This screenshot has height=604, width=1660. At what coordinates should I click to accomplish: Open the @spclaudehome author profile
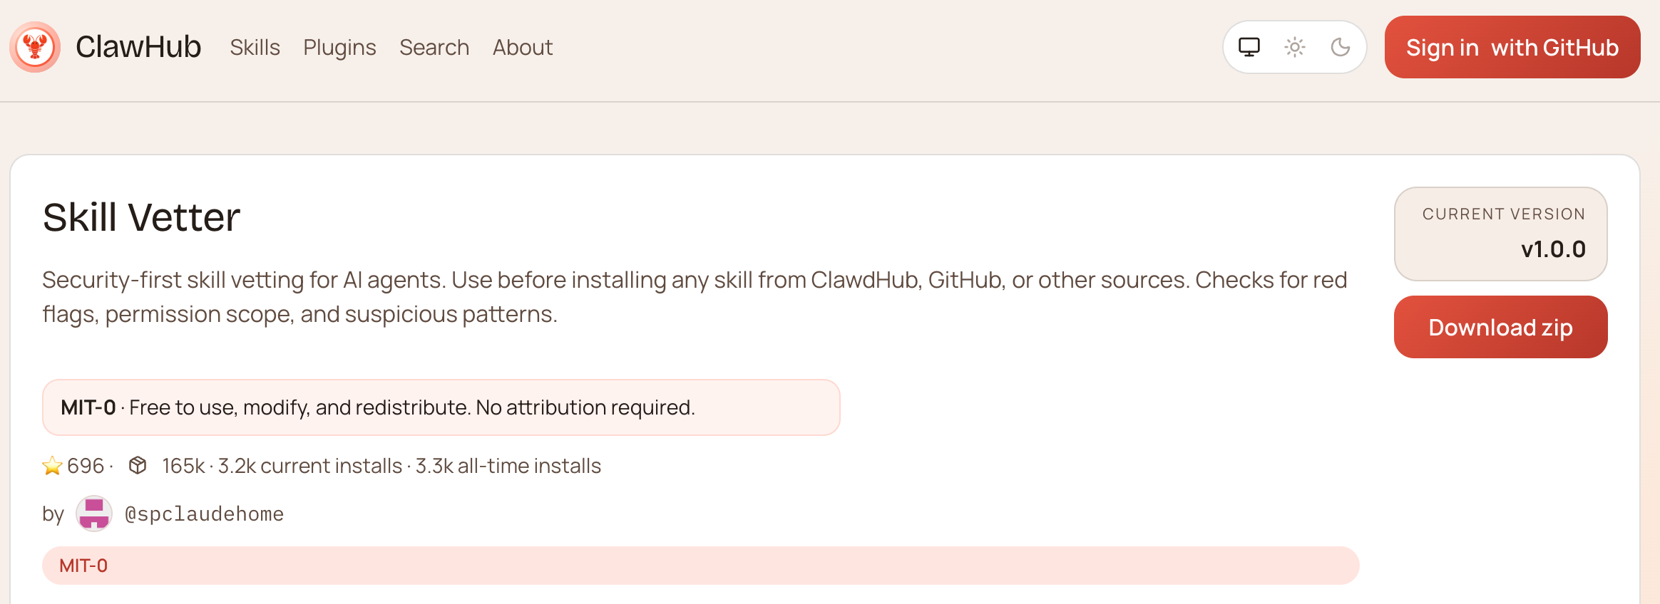204,514
